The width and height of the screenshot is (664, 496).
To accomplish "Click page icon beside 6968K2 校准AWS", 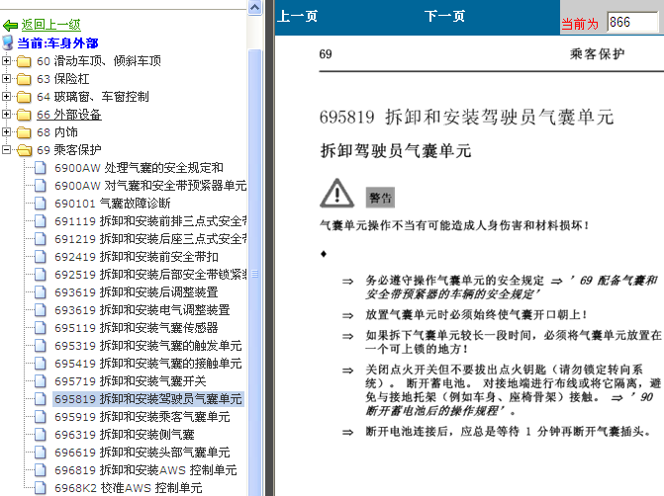I will (x=41, y=487).
